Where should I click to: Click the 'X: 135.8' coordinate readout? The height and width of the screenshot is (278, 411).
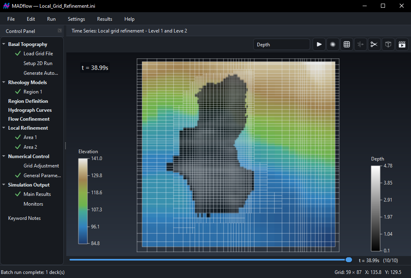click(373, 272)
